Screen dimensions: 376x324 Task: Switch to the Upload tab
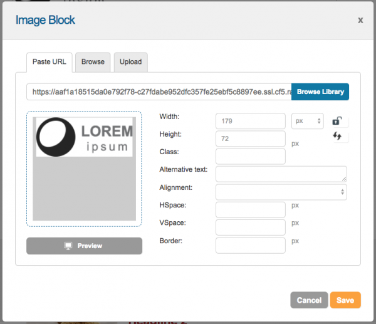[x=131, y=62]
